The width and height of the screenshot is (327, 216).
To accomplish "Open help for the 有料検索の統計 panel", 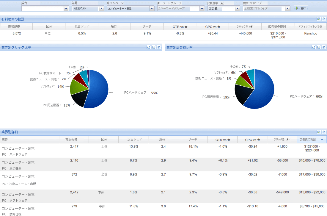I will click(x=324, y=19).
